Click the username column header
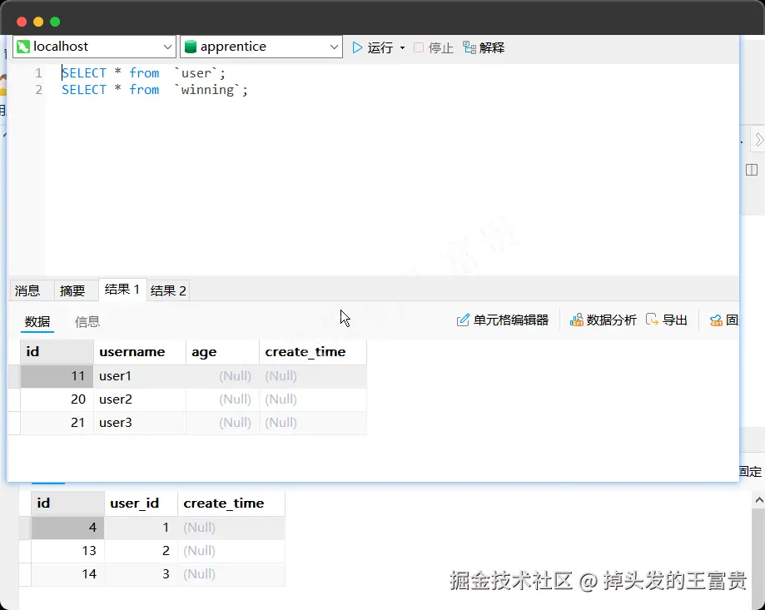This screenshot has width=765, height=610. pyautogui.click(x=140, y=352)
